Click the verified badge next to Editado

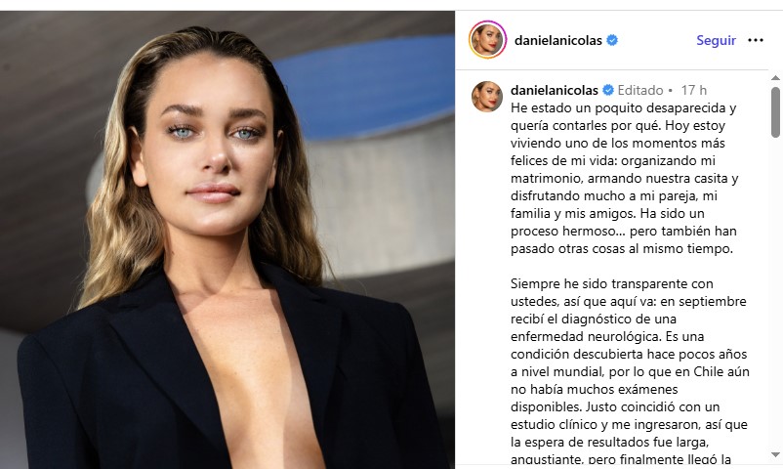coord(607,90)
